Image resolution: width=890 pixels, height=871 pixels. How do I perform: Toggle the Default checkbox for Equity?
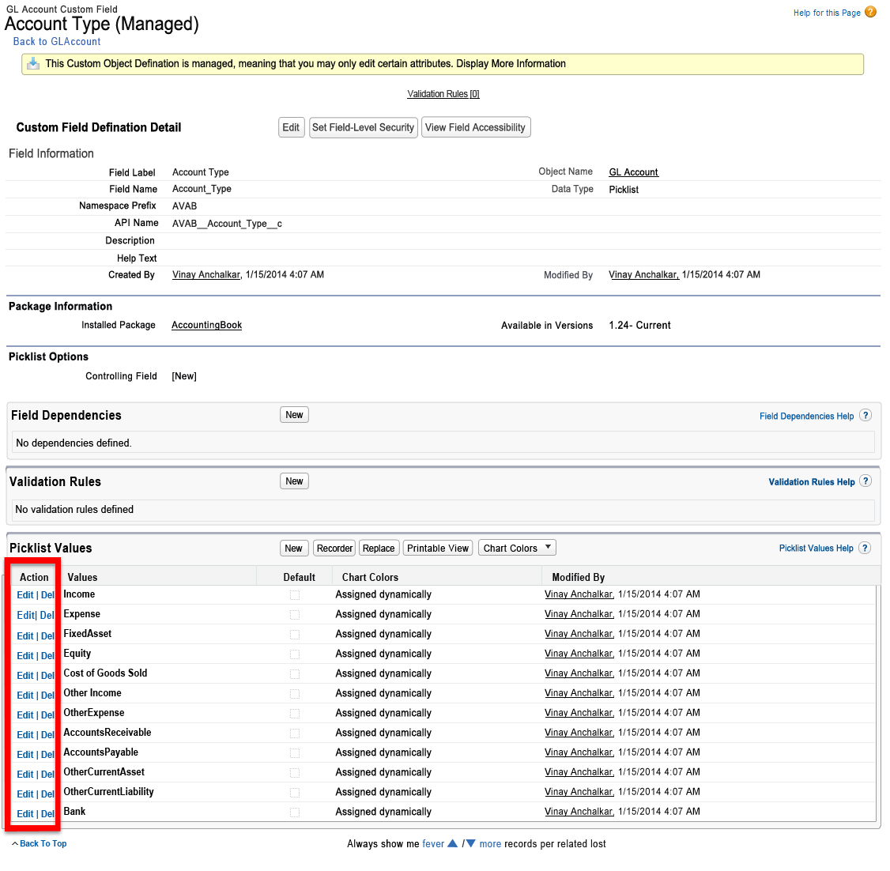[x=295, y=654]
